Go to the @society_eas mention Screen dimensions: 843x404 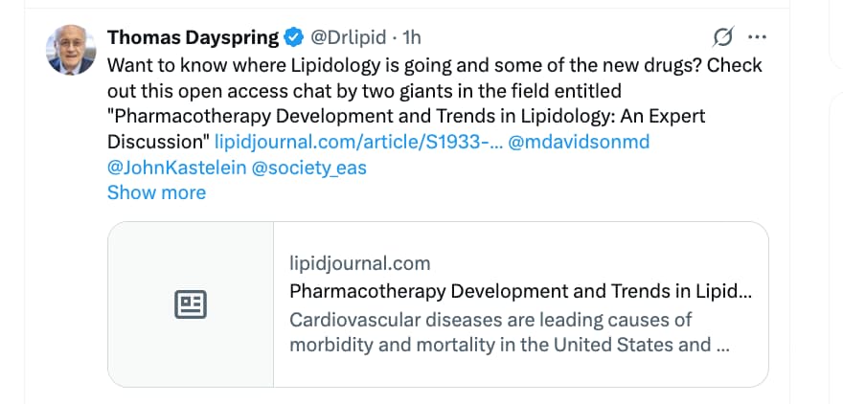[308, 168]
